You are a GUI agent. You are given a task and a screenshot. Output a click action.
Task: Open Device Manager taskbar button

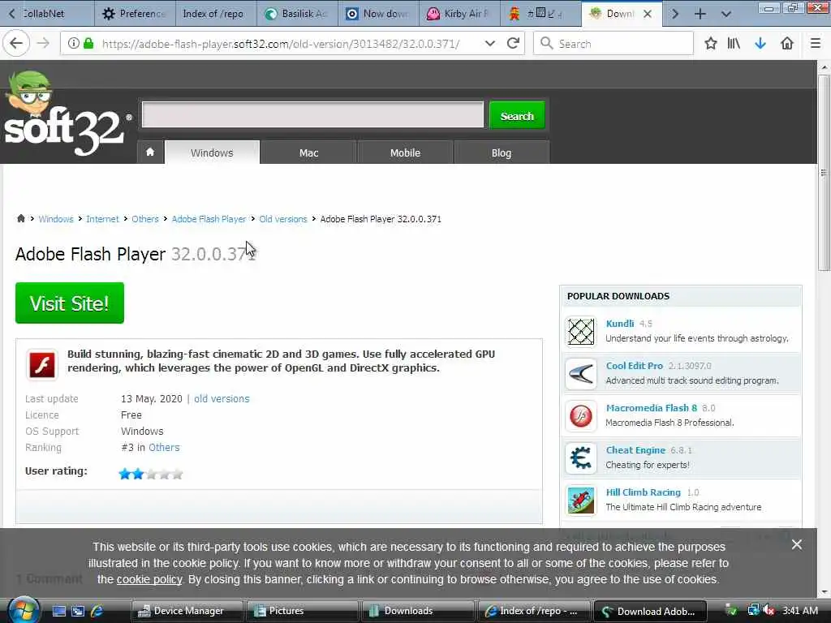click(187, 611)
